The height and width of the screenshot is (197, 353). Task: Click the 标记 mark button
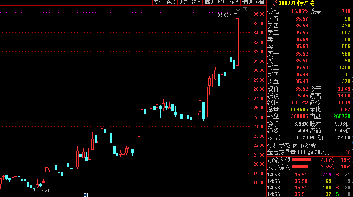point(234,2)
